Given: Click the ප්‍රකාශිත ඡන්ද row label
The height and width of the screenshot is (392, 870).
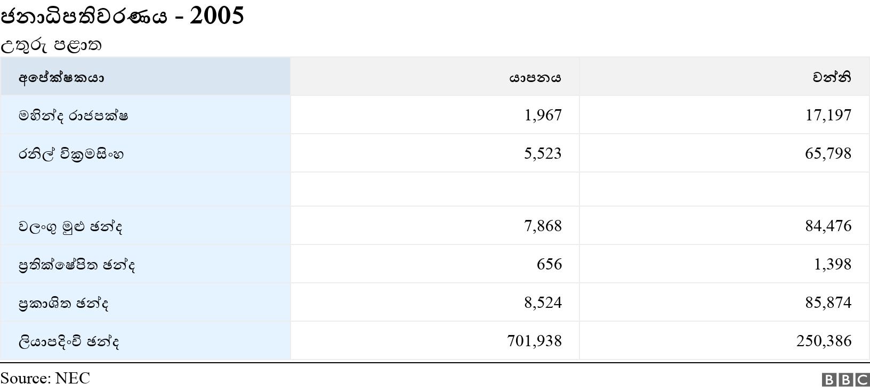Looking at the screenshot, I should 63,303.
